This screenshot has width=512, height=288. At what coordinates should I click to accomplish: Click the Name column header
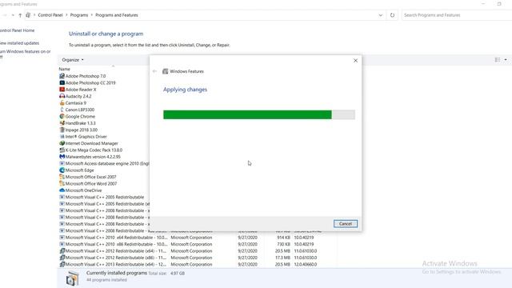(64, 69)
